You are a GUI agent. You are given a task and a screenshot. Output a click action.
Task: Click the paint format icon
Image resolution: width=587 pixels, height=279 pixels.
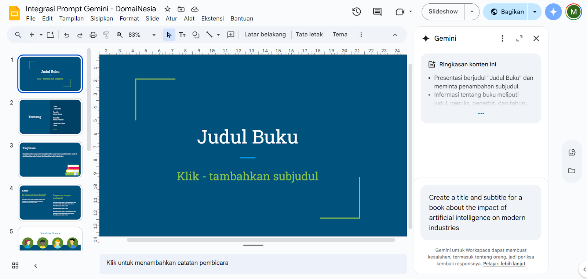pyautogui.click(x=106, y=35)
